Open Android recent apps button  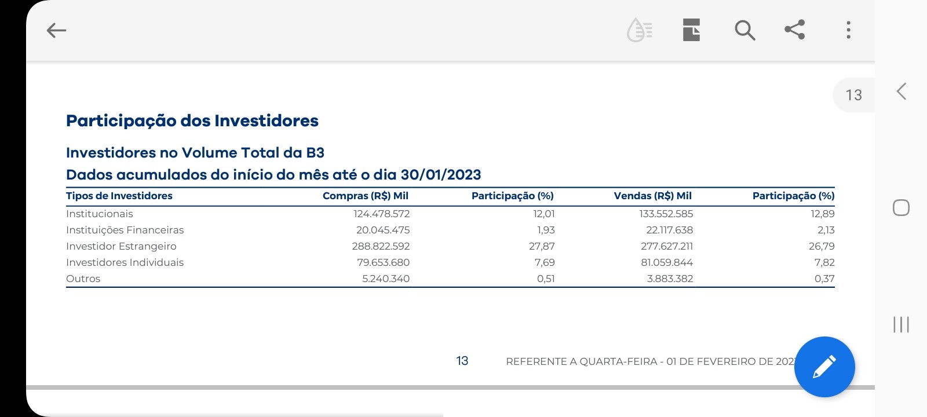point(901,324)
